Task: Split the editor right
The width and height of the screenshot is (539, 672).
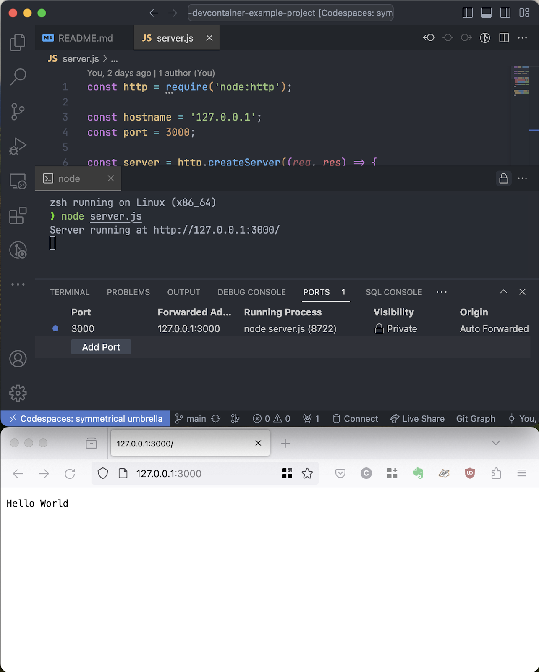Action: (x=504, y=38)
